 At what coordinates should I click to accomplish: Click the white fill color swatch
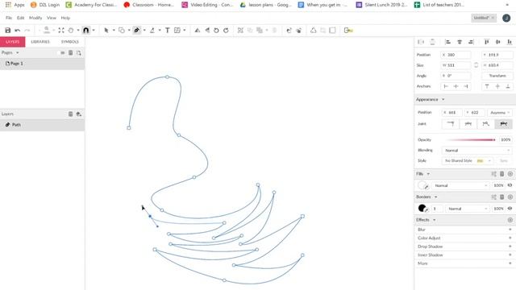[x=422, y=185]
